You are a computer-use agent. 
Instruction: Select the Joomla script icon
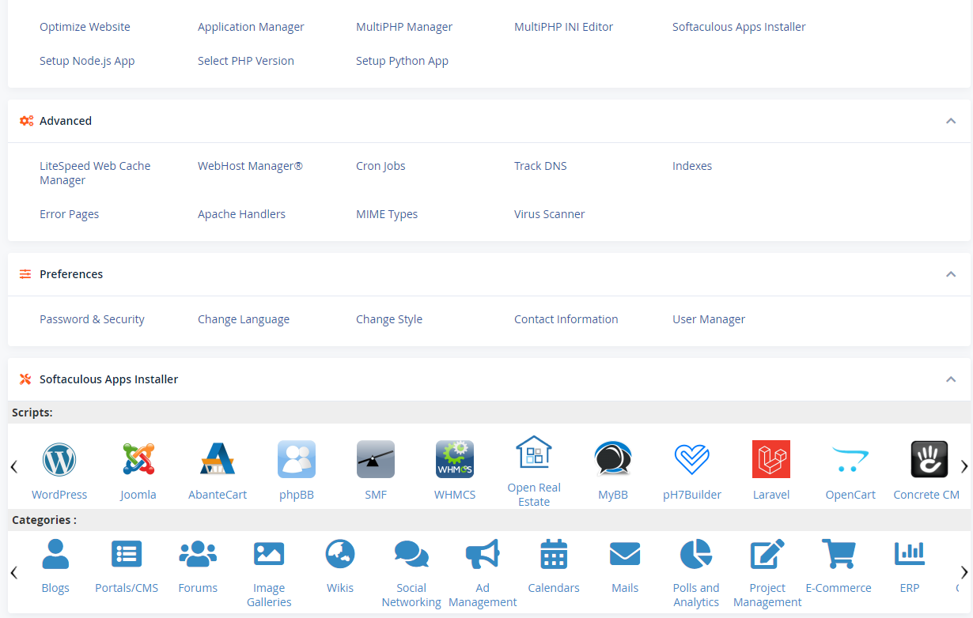(x=138, y=459)
